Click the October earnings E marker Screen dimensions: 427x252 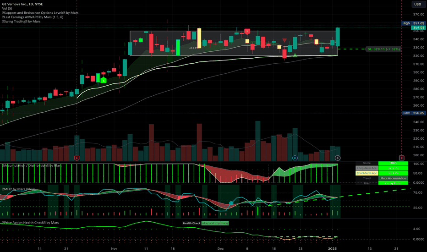pyautogui.click(x=77, y=158)
